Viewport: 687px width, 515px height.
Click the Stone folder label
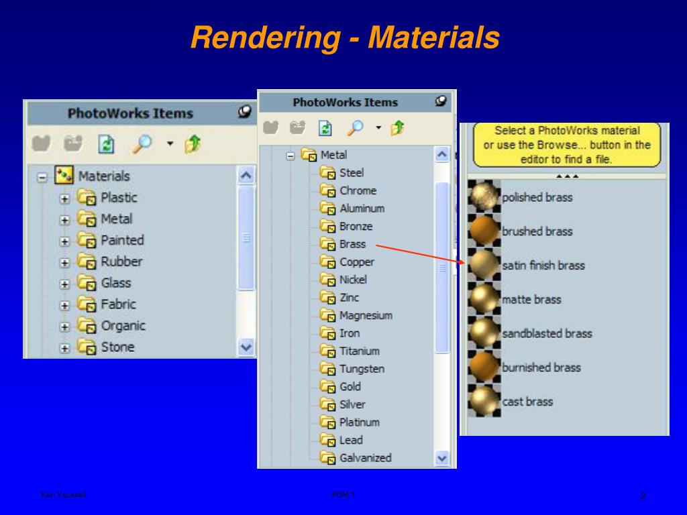pos(117,347)
